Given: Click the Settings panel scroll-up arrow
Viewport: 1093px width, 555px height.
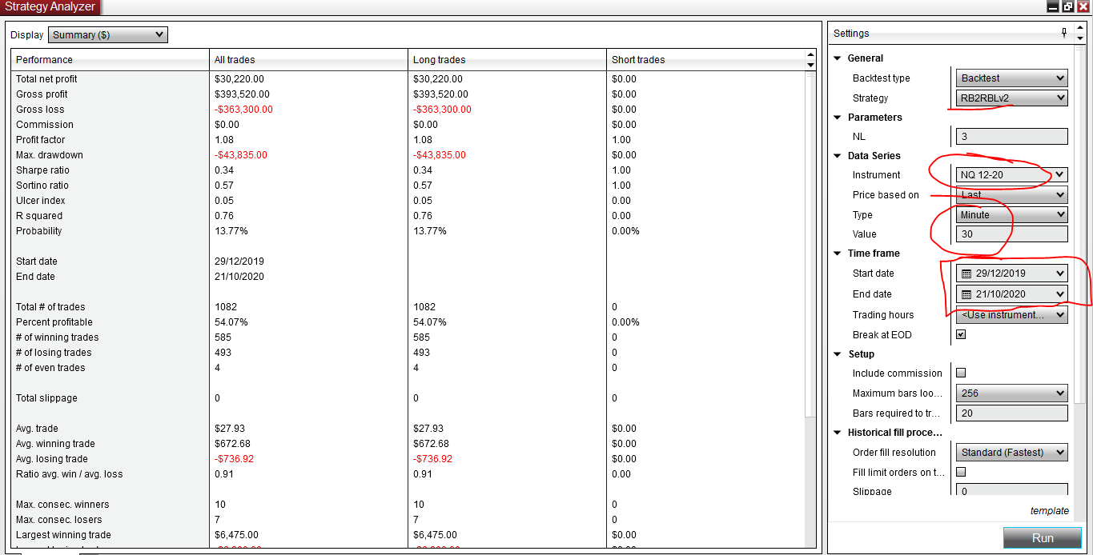Looking at the screenshot, I should click(1080, 30).
